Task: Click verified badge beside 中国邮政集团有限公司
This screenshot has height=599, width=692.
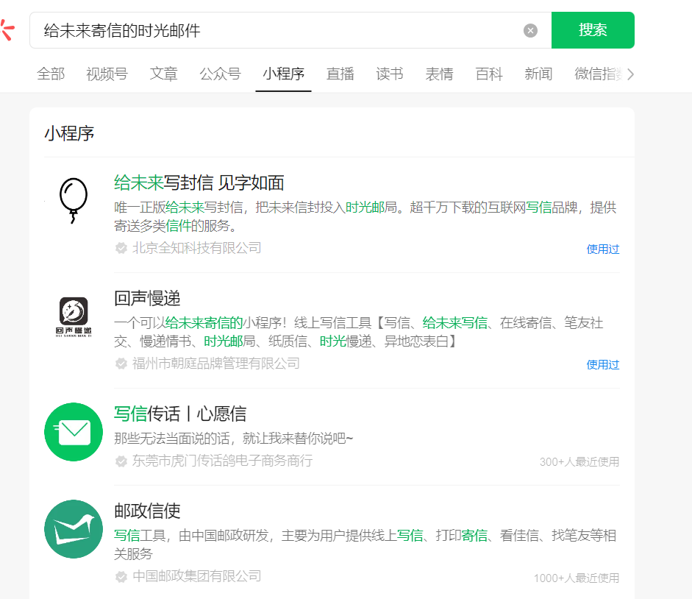Action: coord(121,576)
